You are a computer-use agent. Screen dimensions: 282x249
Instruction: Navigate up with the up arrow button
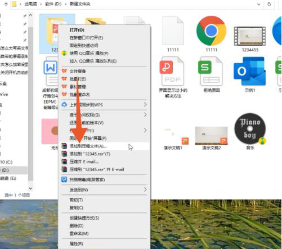tap(6, 4)
